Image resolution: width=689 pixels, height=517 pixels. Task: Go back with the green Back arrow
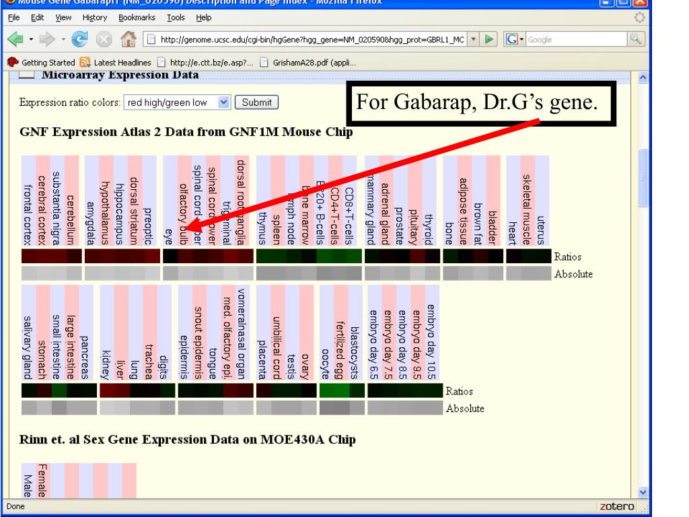pyautogui.click(x=15, y=40)
